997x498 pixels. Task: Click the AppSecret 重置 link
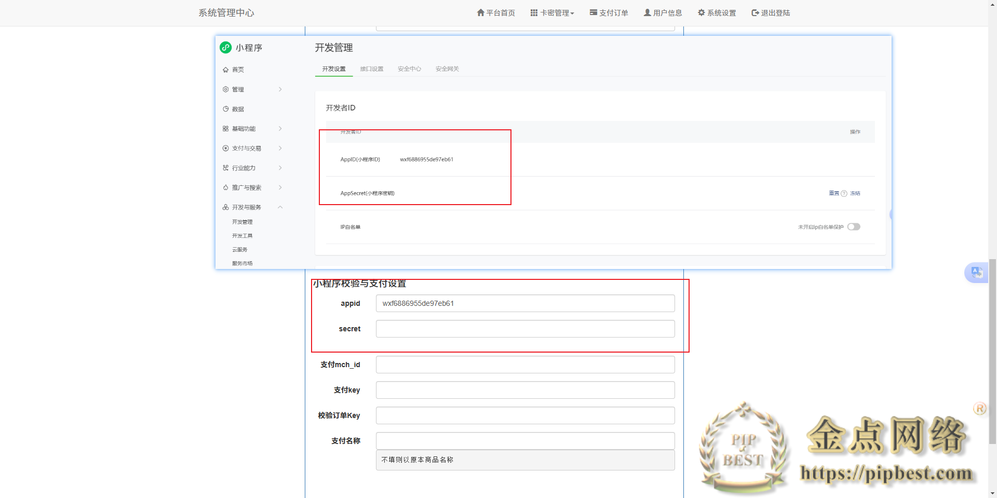click(833, 193)
